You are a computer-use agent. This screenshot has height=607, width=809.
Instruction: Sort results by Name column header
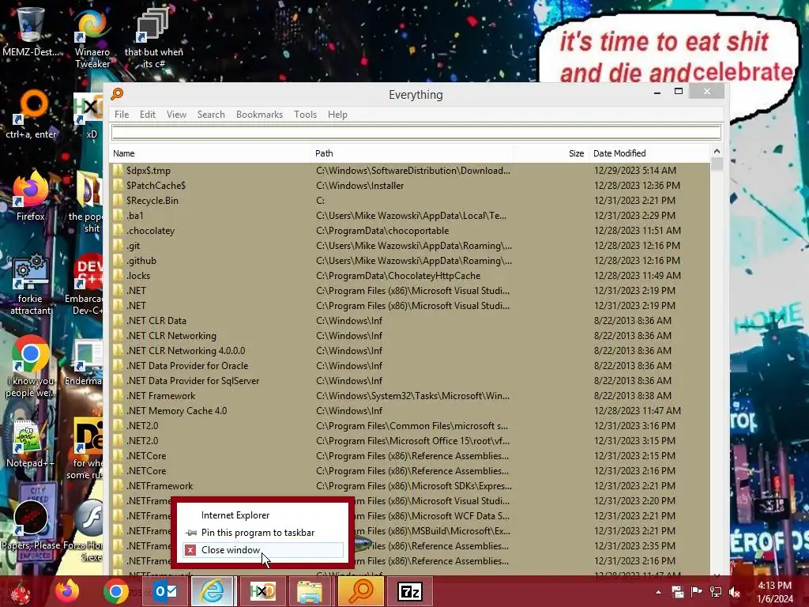[209, 153]
